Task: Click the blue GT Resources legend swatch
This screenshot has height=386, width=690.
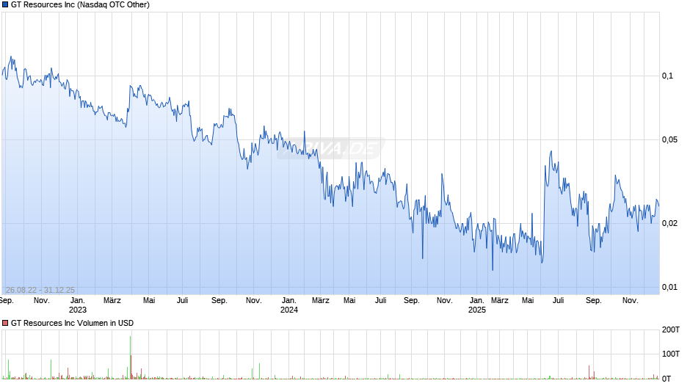Action: click(x=5, y=5)
